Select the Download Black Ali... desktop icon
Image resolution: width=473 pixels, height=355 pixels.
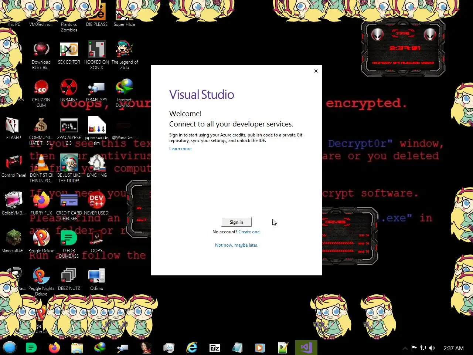click(41, 55)
